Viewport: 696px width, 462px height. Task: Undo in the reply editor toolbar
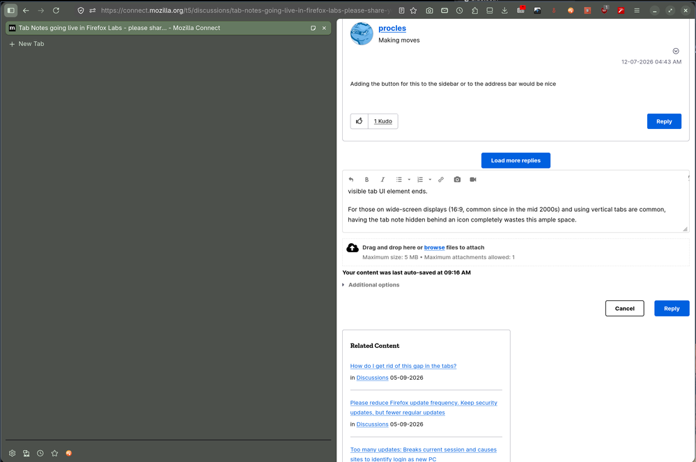pyautogui.click(x=351, y=179)
